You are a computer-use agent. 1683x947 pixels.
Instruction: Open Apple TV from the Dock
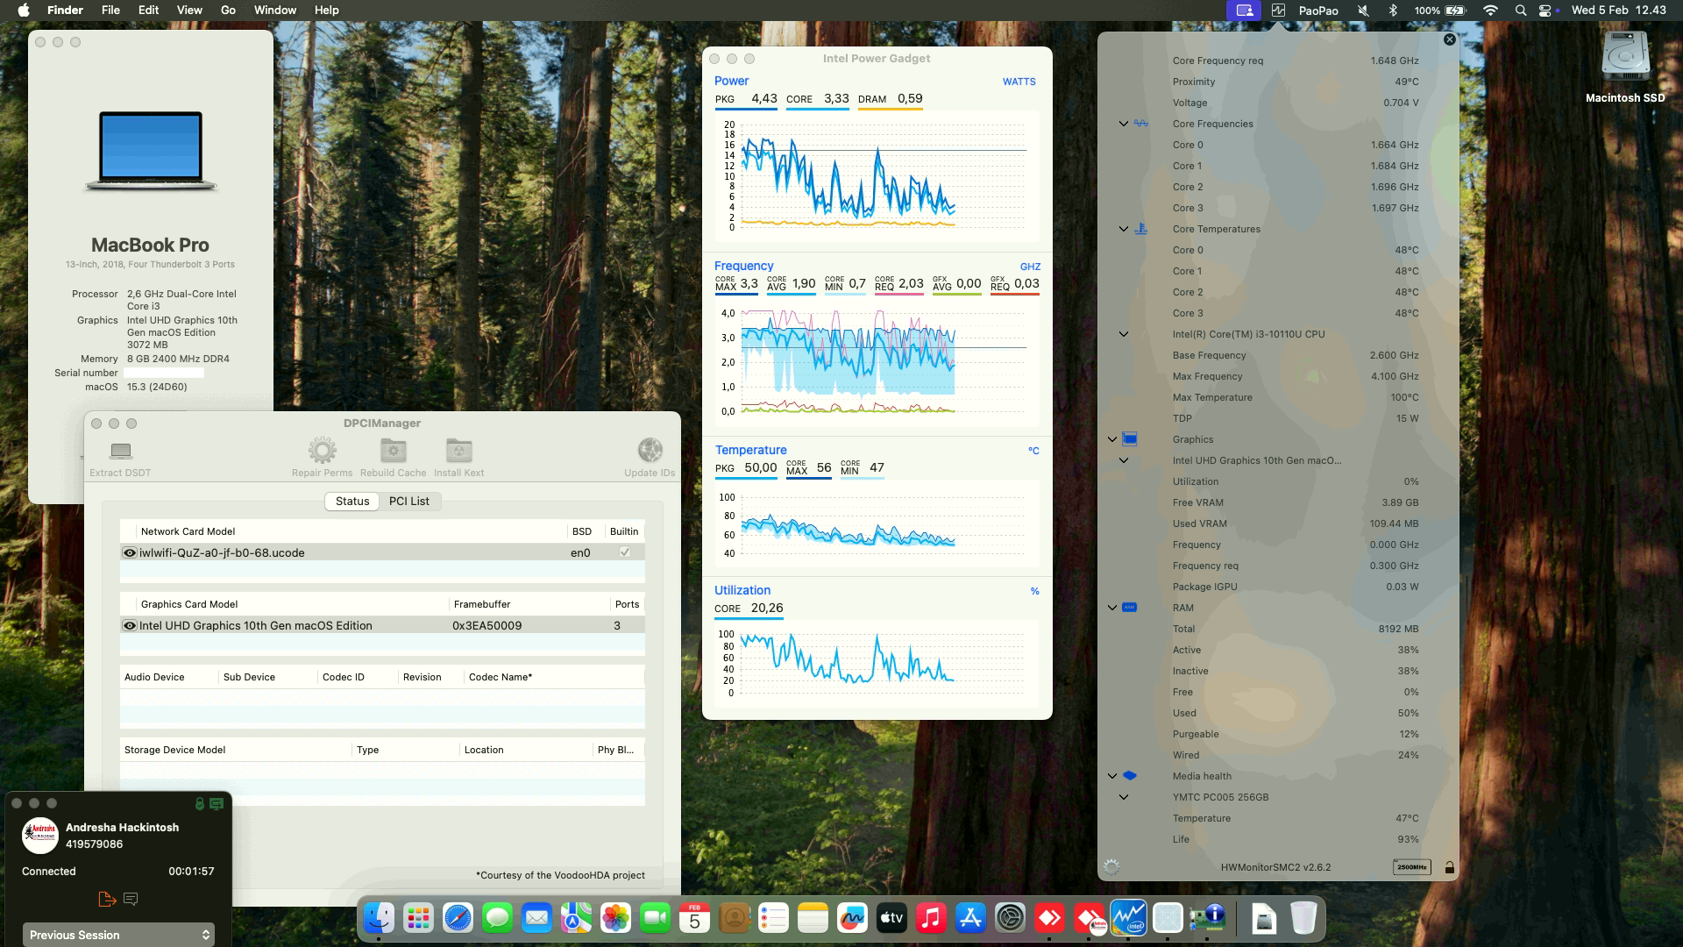click(891, 918)
